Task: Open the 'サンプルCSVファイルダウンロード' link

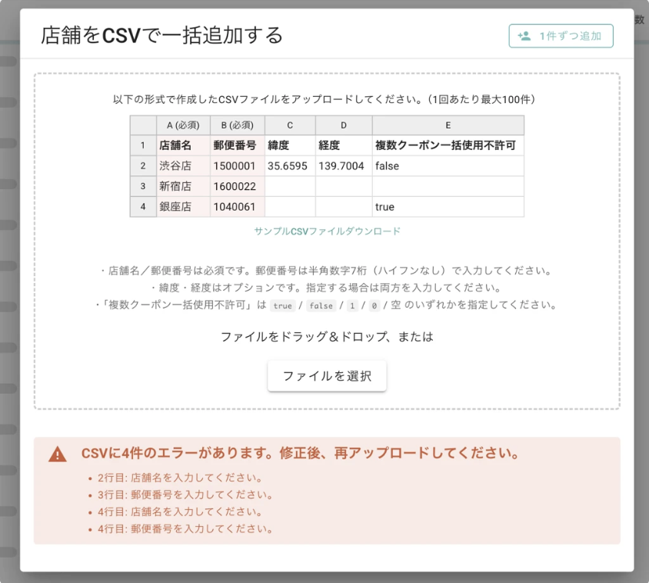Action: tap(327, 231)
